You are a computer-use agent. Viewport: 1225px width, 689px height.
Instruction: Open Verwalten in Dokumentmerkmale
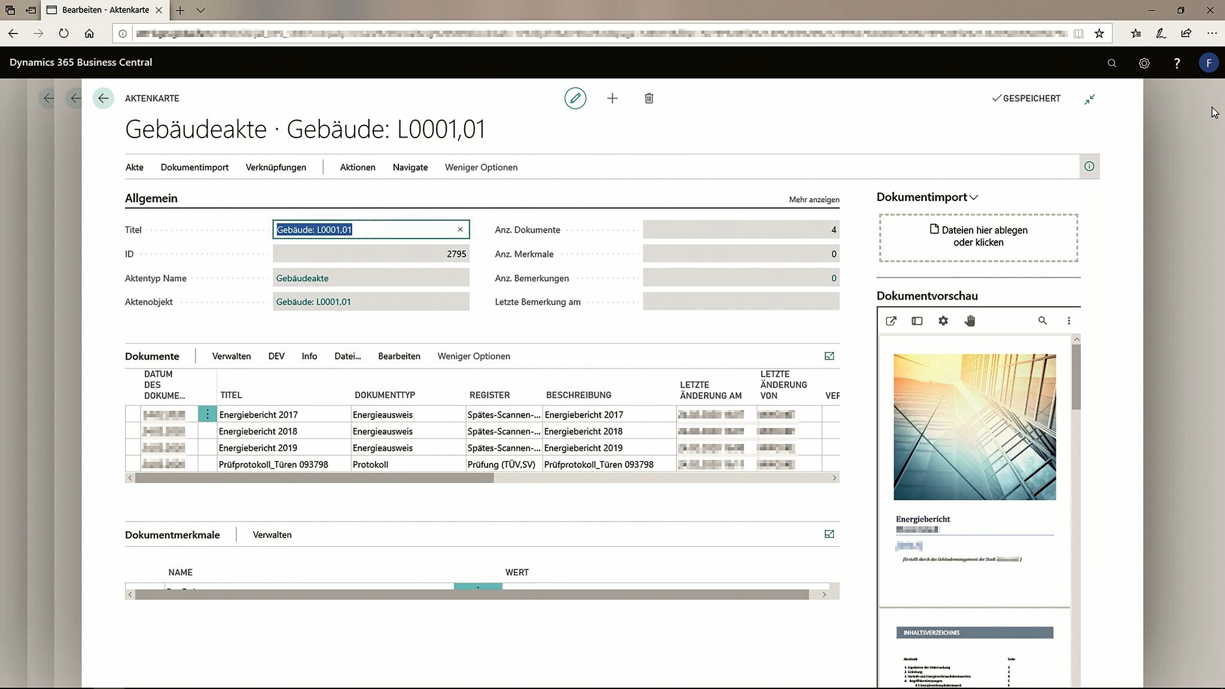(272, 535)
